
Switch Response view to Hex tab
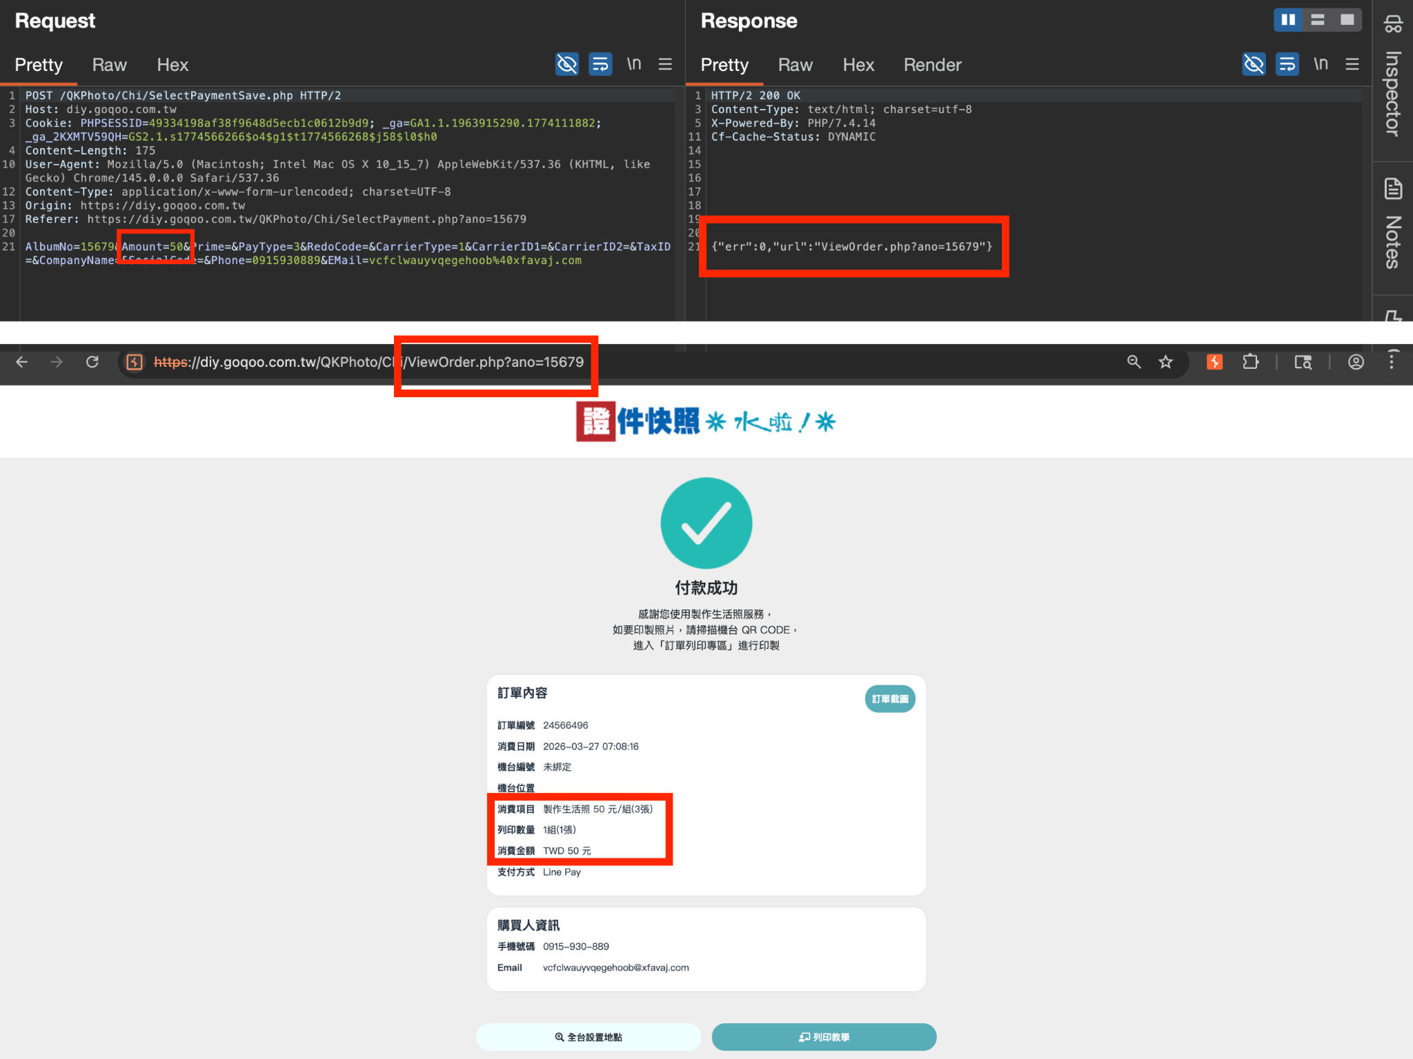[858, 65]
